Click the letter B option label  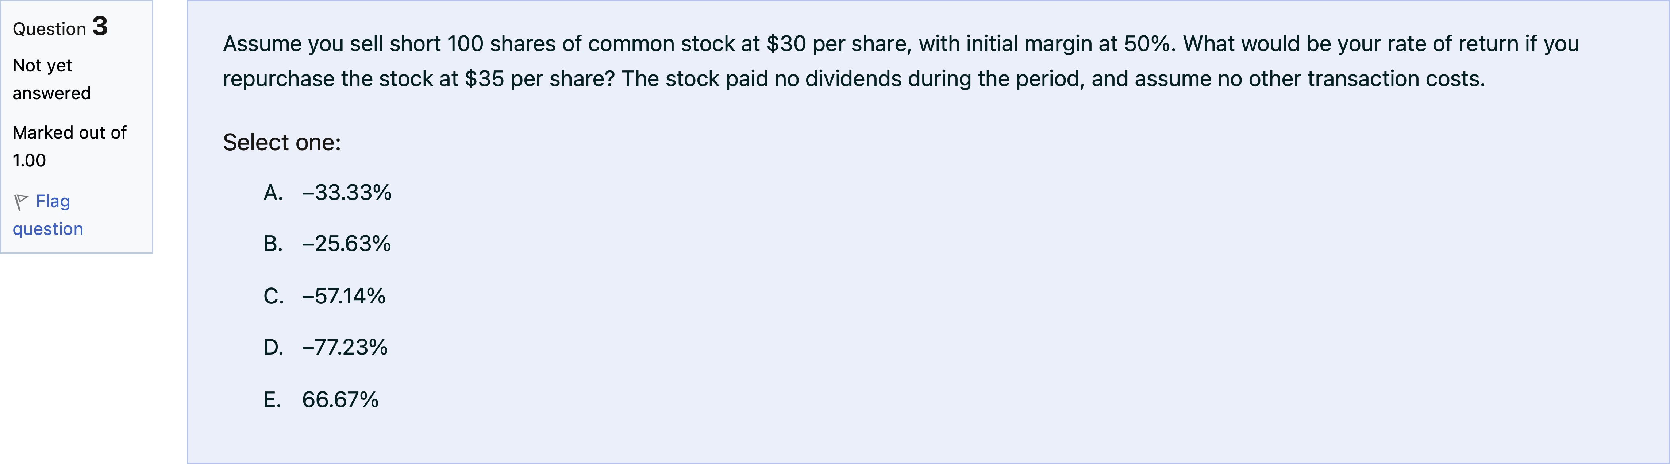click(x=273, y=244)
